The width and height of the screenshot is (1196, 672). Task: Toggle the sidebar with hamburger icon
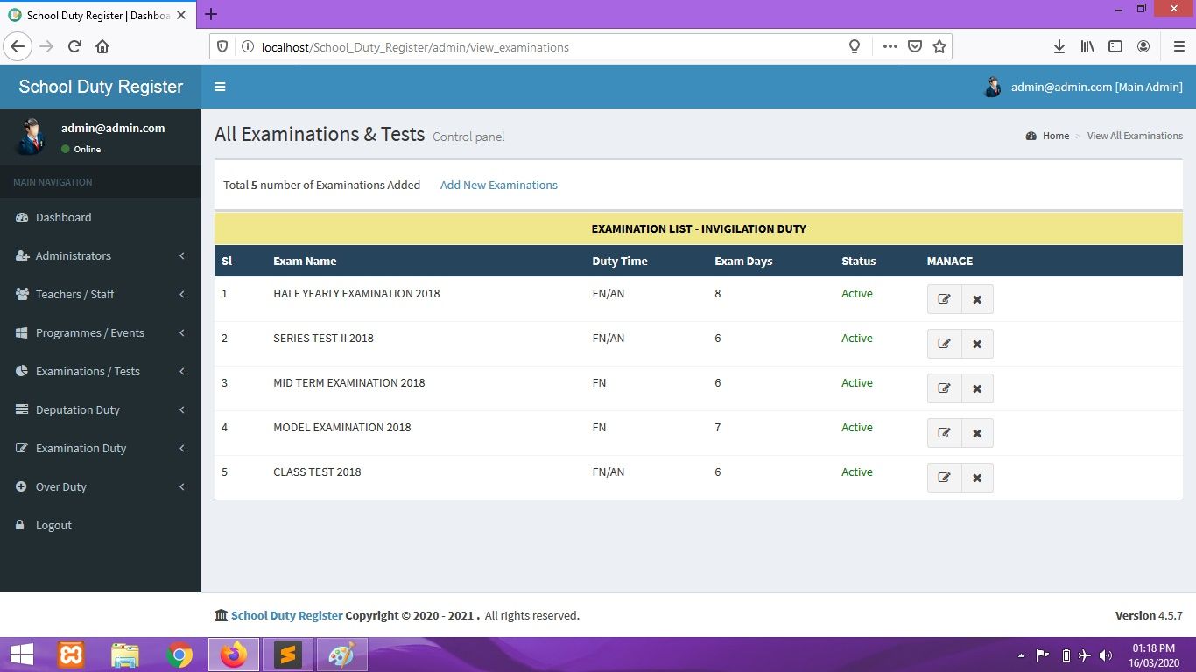(220, 87)
